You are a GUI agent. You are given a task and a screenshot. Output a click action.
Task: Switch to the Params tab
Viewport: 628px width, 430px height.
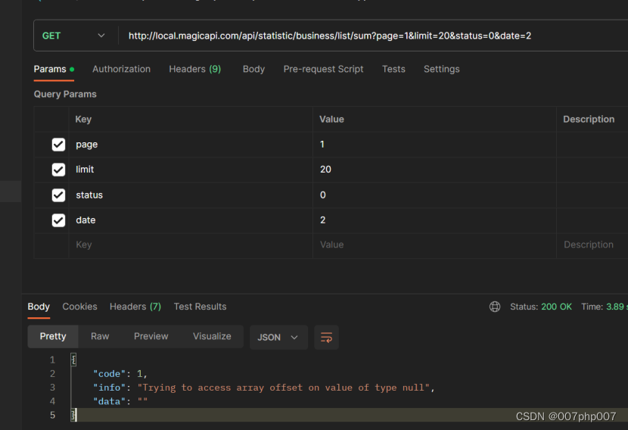(x=54, y=69)
